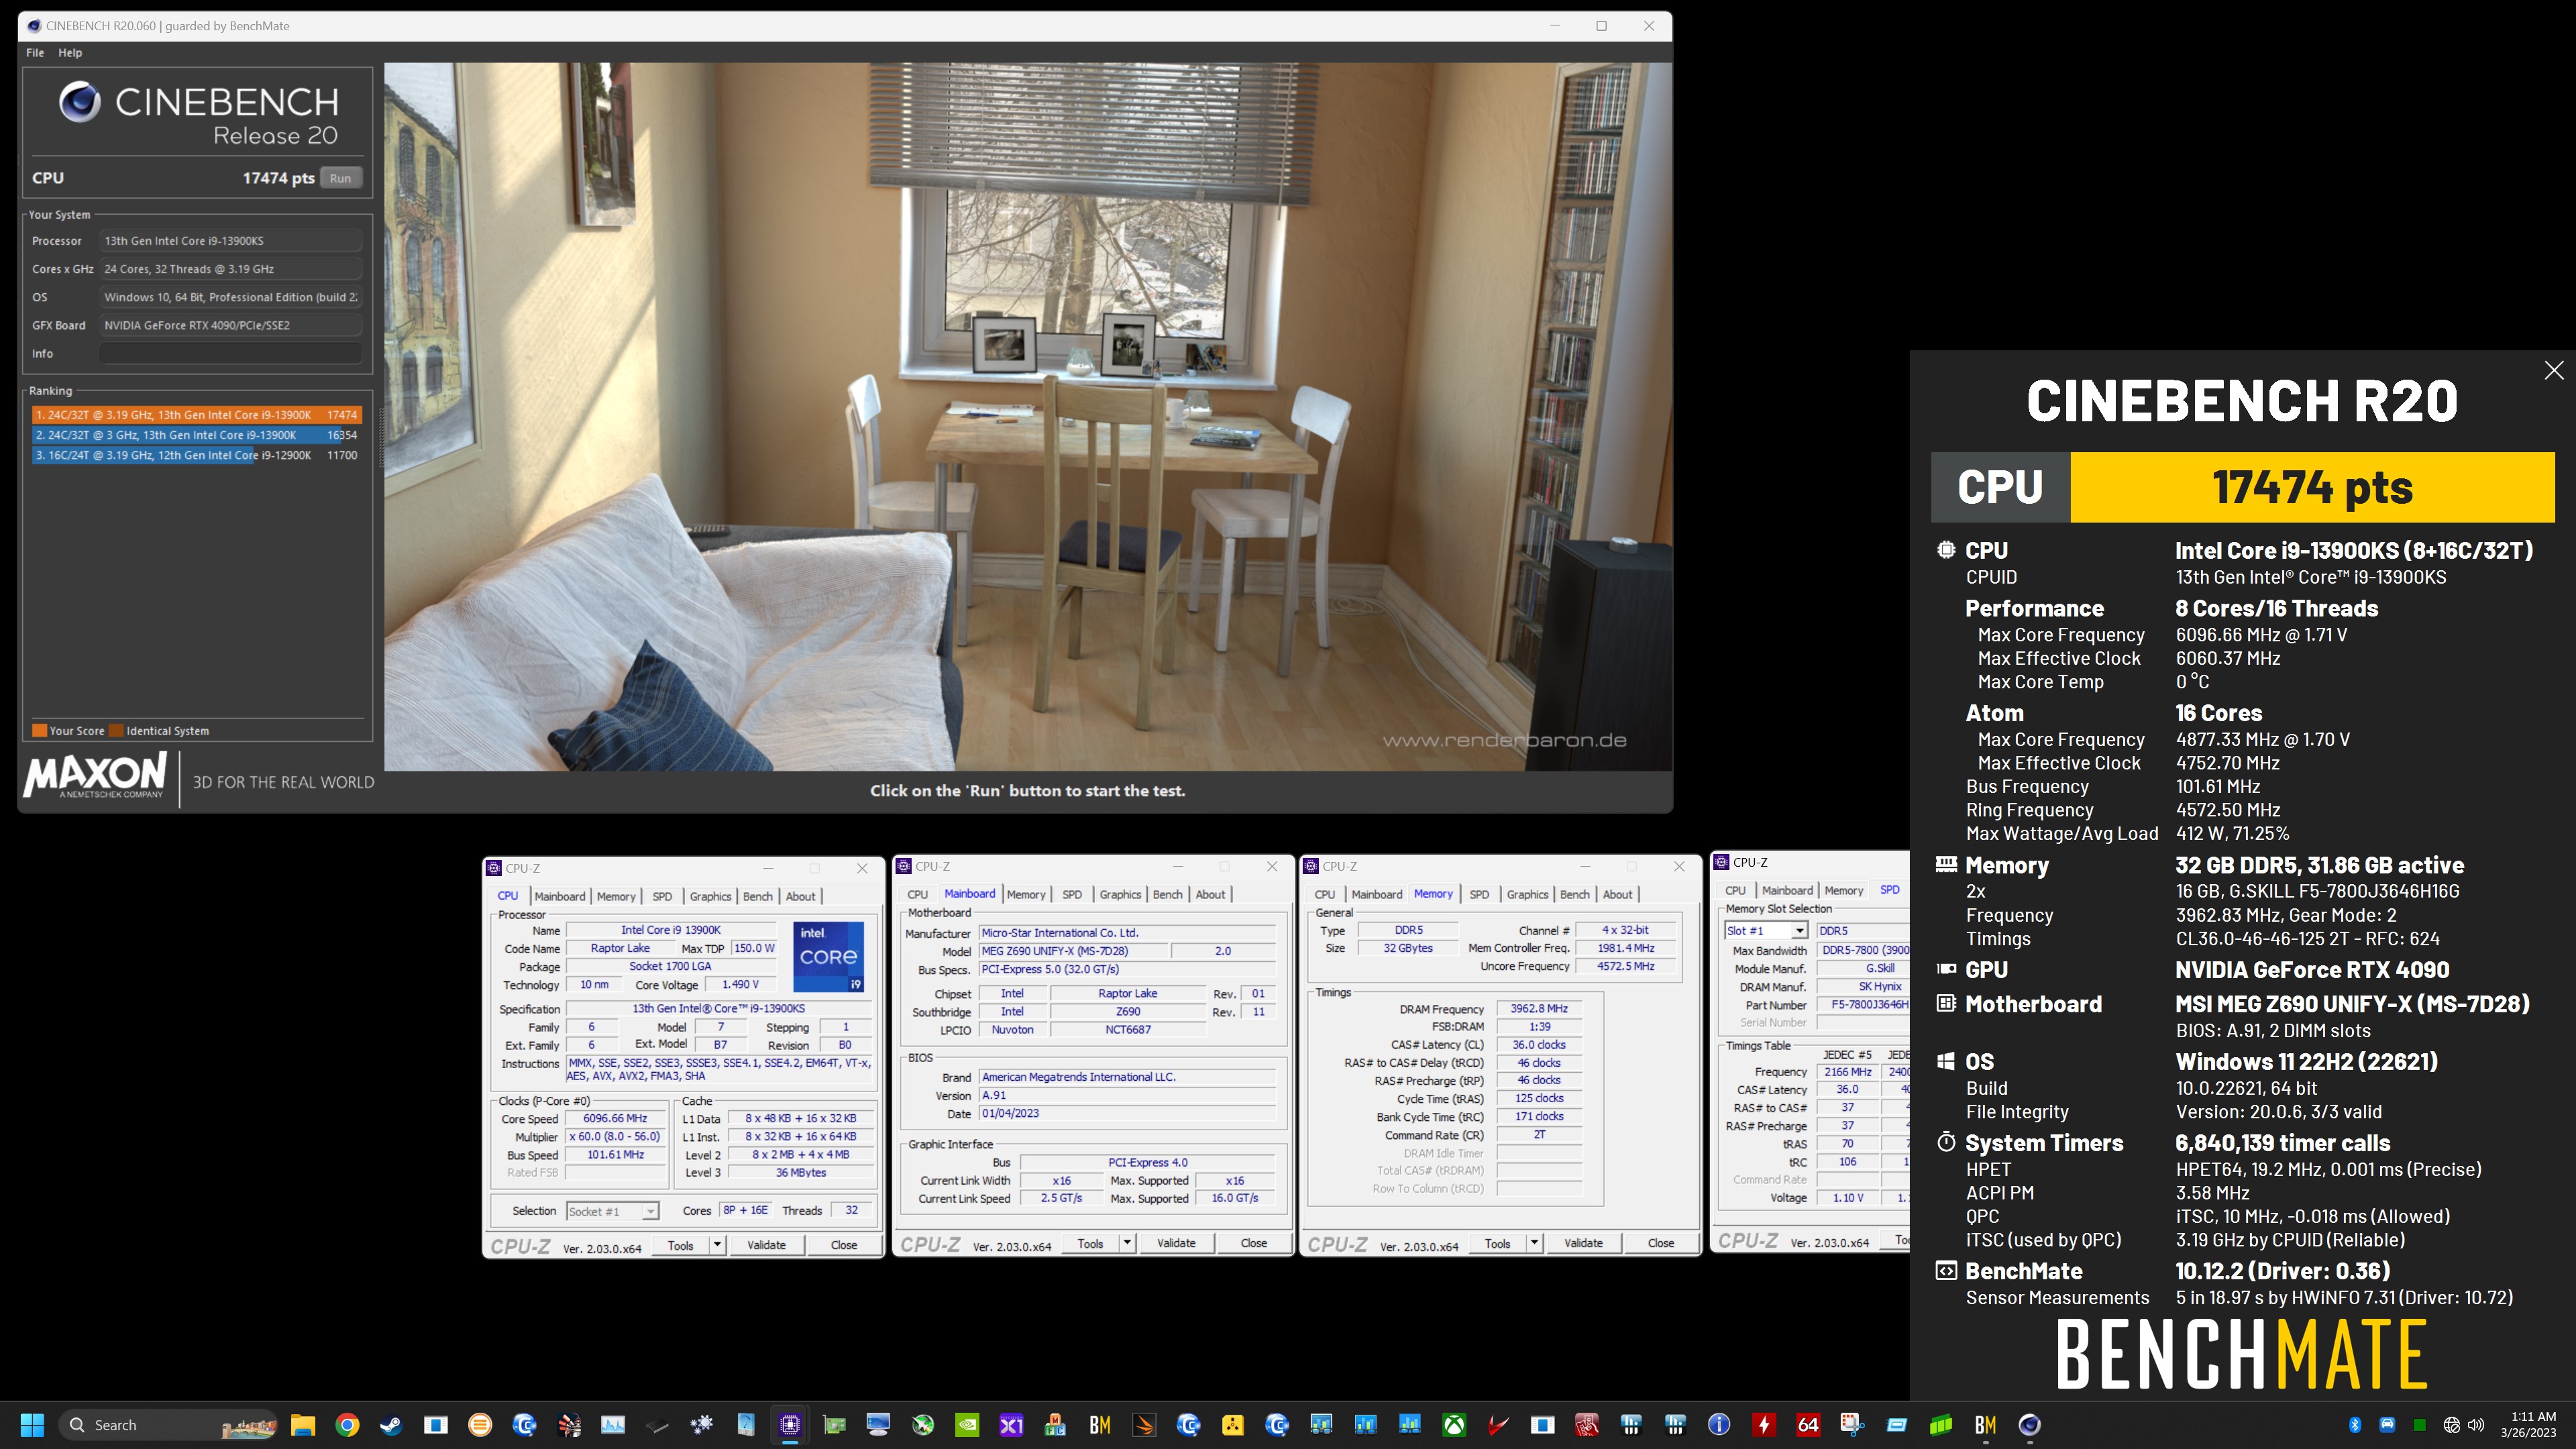Image resolution: width=2576 pixels, height=1449 pixels.
Task: Click Close button in CPU-Z CPU window
Action: (844, 1245)
